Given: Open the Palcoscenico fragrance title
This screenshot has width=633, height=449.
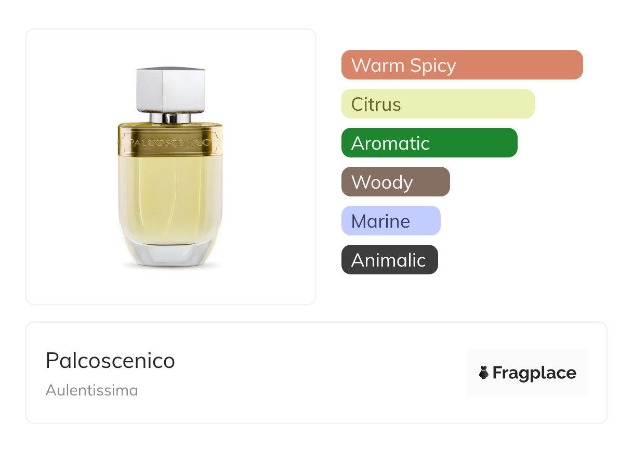Looking at the screenshot, I should (x=110, y=360).
